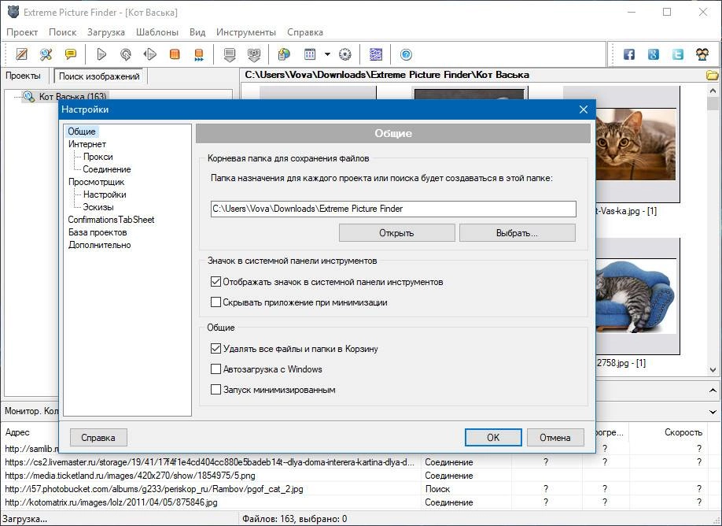Select Общие in settings tree

tap(82, 131)
